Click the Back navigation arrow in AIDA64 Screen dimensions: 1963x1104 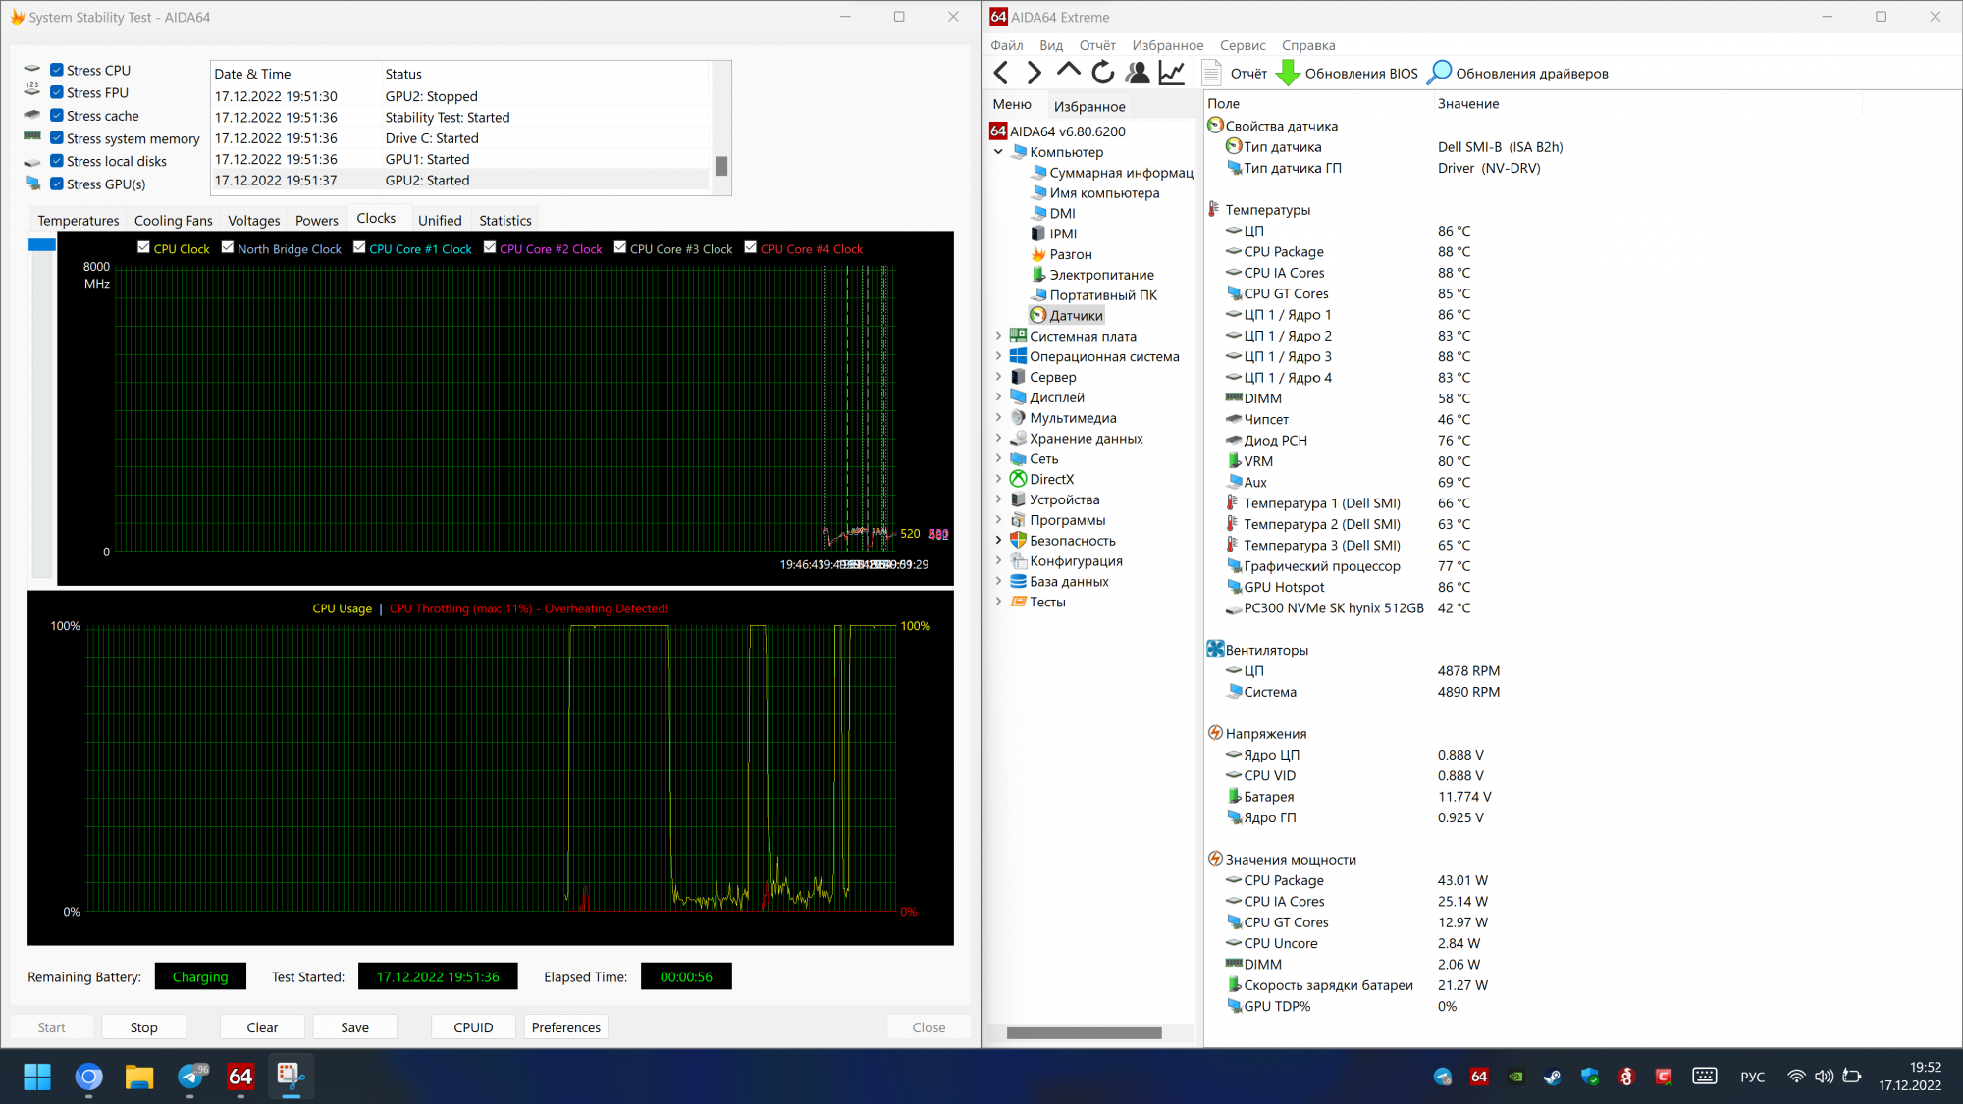coord(1001,73)
